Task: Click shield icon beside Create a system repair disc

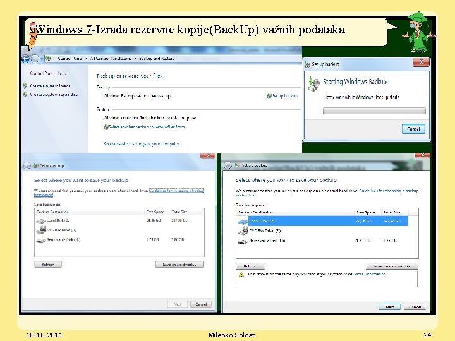Action: (x=25, y=95)
